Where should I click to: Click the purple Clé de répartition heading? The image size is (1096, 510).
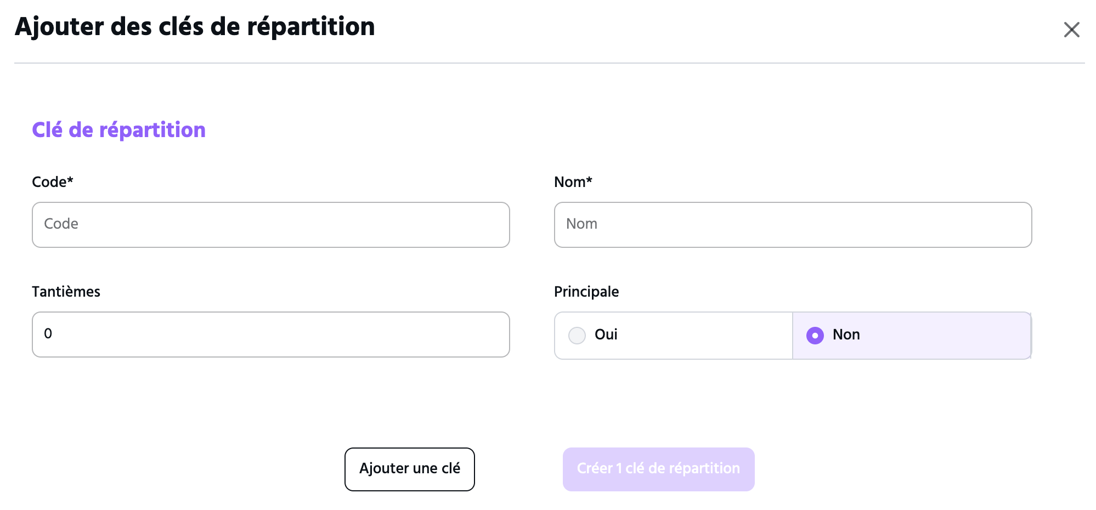tap(118, 131)
